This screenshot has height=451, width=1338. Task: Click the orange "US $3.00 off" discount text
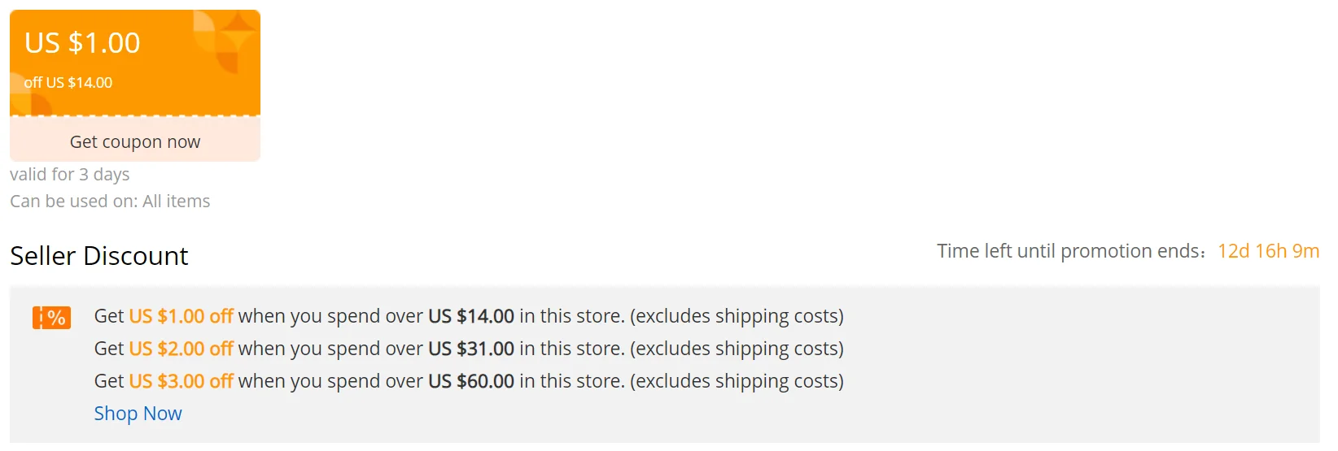(x=181, y=381)
